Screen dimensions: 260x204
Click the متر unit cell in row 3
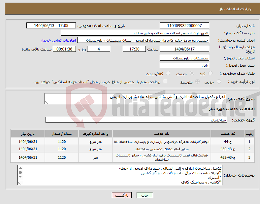coord(95,157)
